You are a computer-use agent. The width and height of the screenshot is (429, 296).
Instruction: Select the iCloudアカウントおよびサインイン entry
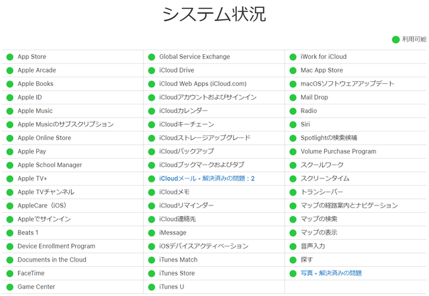click(x=208, y=97)
